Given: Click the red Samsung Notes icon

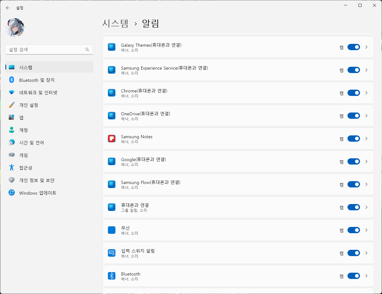Looking at the screenshot, I should point(112,139).
